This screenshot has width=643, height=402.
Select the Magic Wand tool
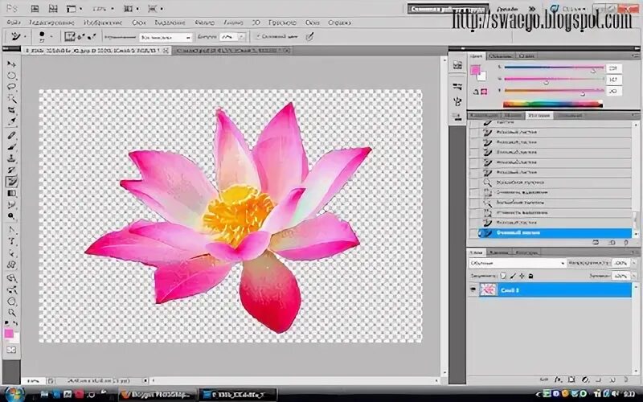click(11, 98)
